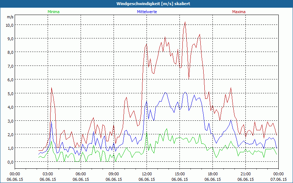Click the m/s unit label
293x183 pixels.
(x=10, y=17)
